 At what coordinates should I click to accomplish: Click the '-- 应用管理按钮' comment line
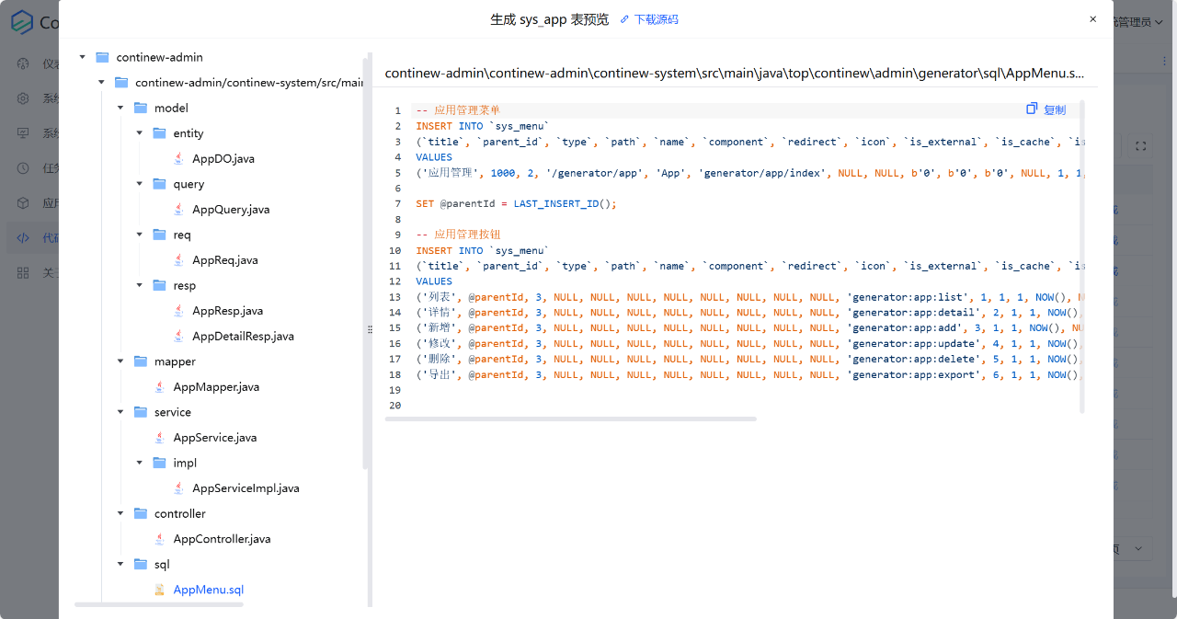pyautogui.click(x=458, y=235)
